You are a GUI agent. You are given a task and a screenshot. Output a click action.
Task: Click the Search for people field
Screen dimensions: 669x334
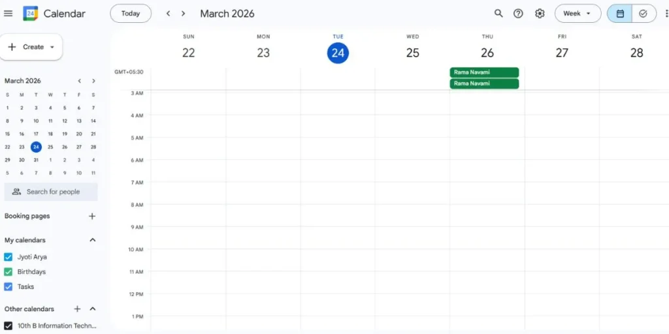[52, 192]
